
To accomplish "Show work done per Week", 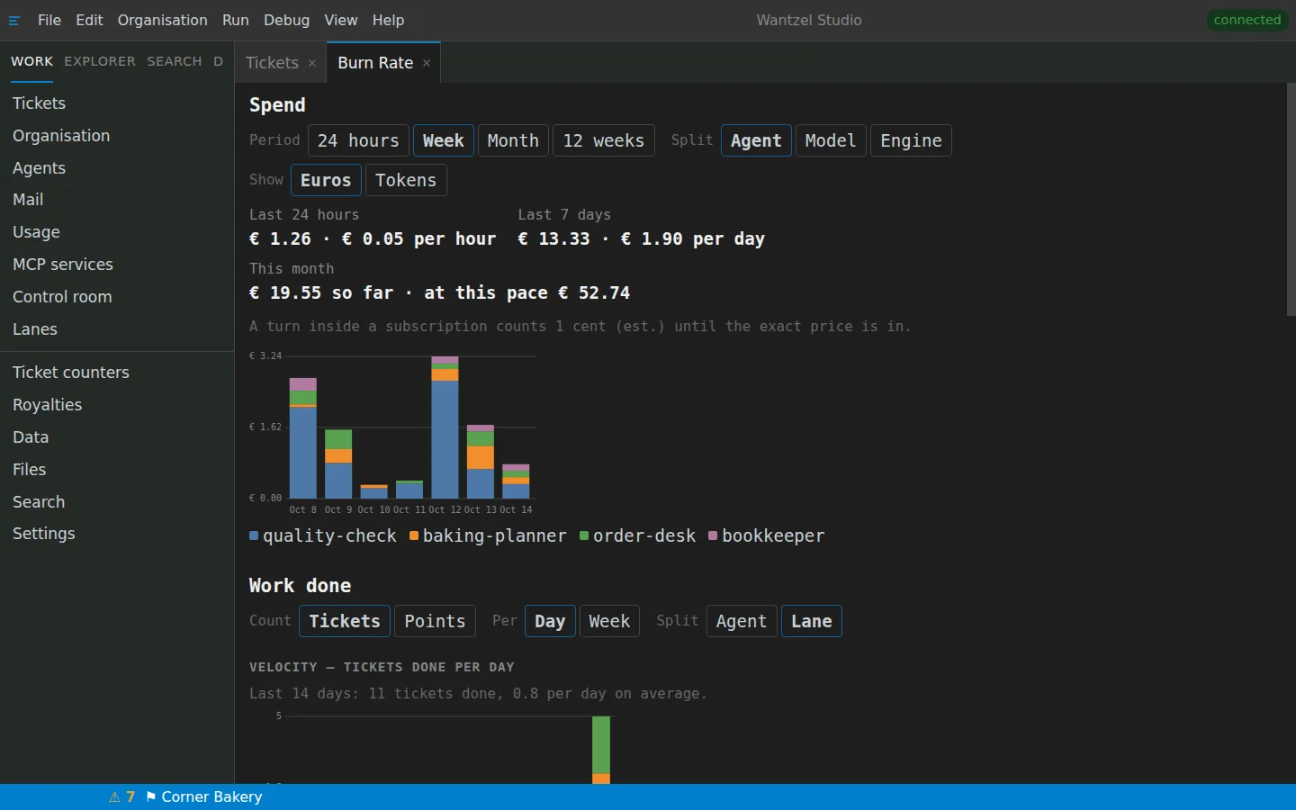I will click(x=609, y=621).
